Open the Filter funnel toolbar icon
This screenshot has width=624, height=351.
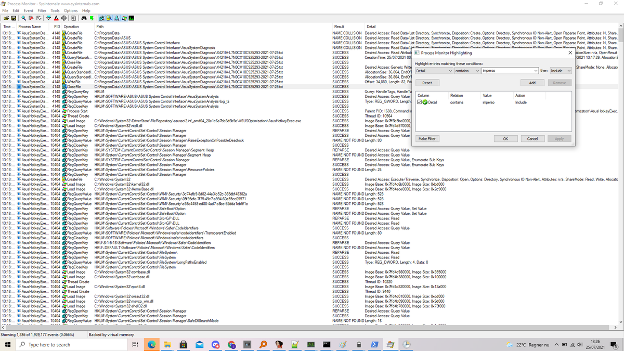tap(48, 18)
